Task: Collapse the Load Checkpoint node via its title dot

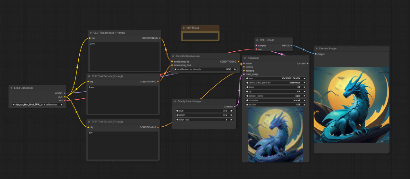Action: (11, 88)
